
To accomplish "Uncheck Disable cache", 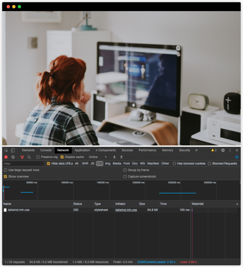I will pos(62,157).
